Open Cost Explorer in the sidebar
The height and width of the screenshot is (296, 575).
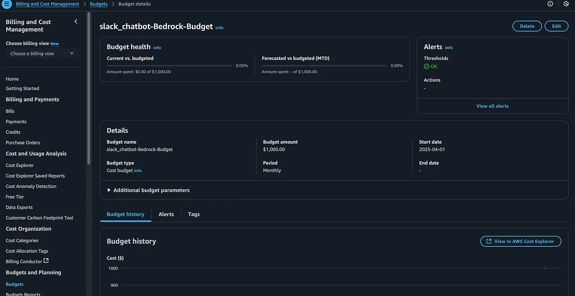pos(20,165)
